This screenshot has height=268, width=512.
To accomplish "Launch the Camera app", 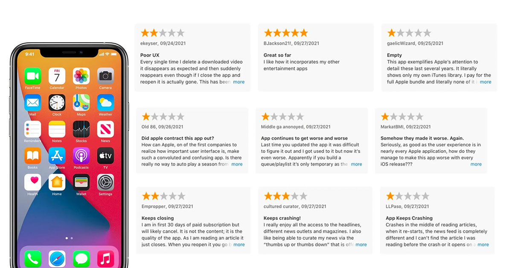I will [x=105, y=76].
